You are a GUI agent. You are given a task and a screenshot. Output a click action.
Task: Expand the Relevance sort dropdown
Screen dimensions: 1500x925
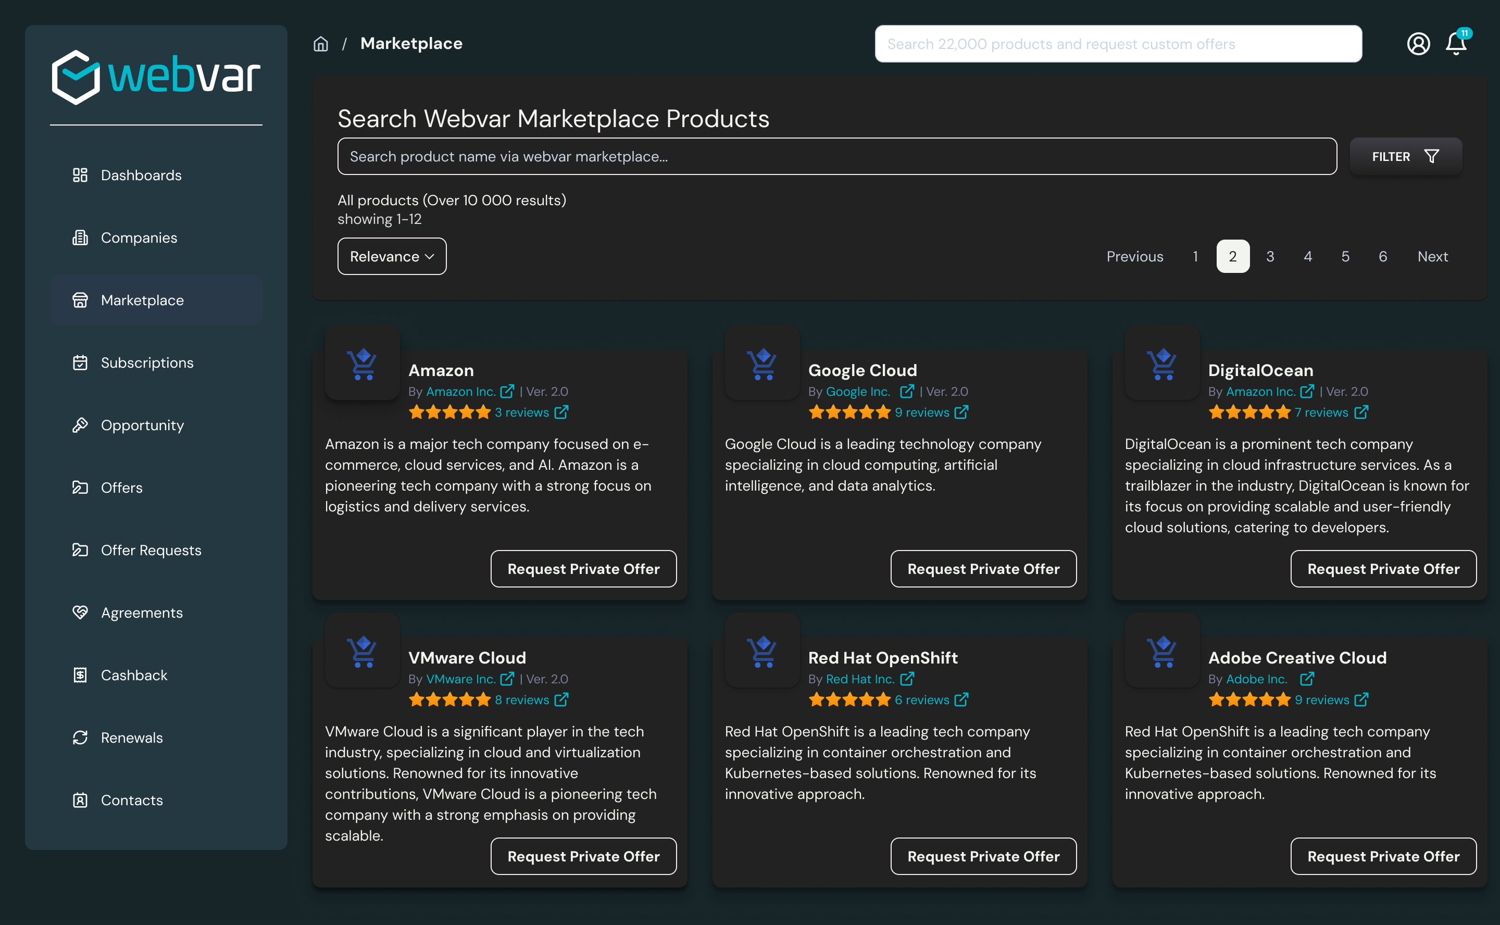click(x=392, y=256)
